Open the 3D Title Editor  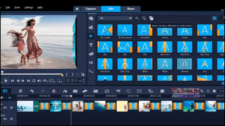coord(151,91)
